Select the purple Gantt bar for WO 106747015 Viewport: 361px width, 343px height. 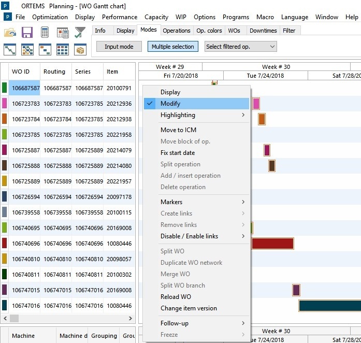(296, 290)
